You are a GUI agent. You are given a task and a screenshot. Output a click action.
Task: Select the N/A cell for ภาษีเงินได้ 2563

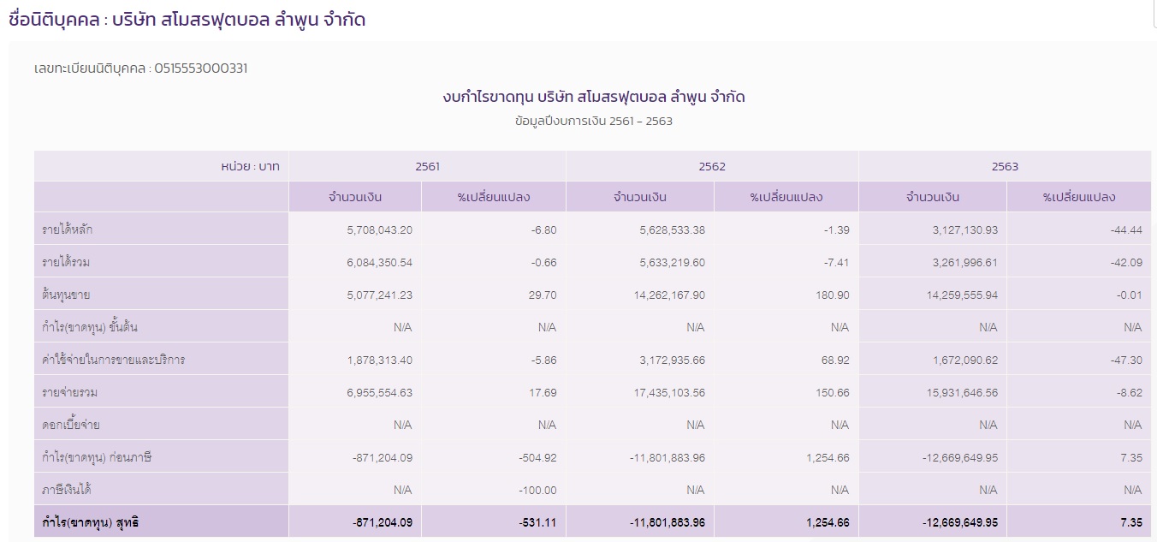point(988,489)
